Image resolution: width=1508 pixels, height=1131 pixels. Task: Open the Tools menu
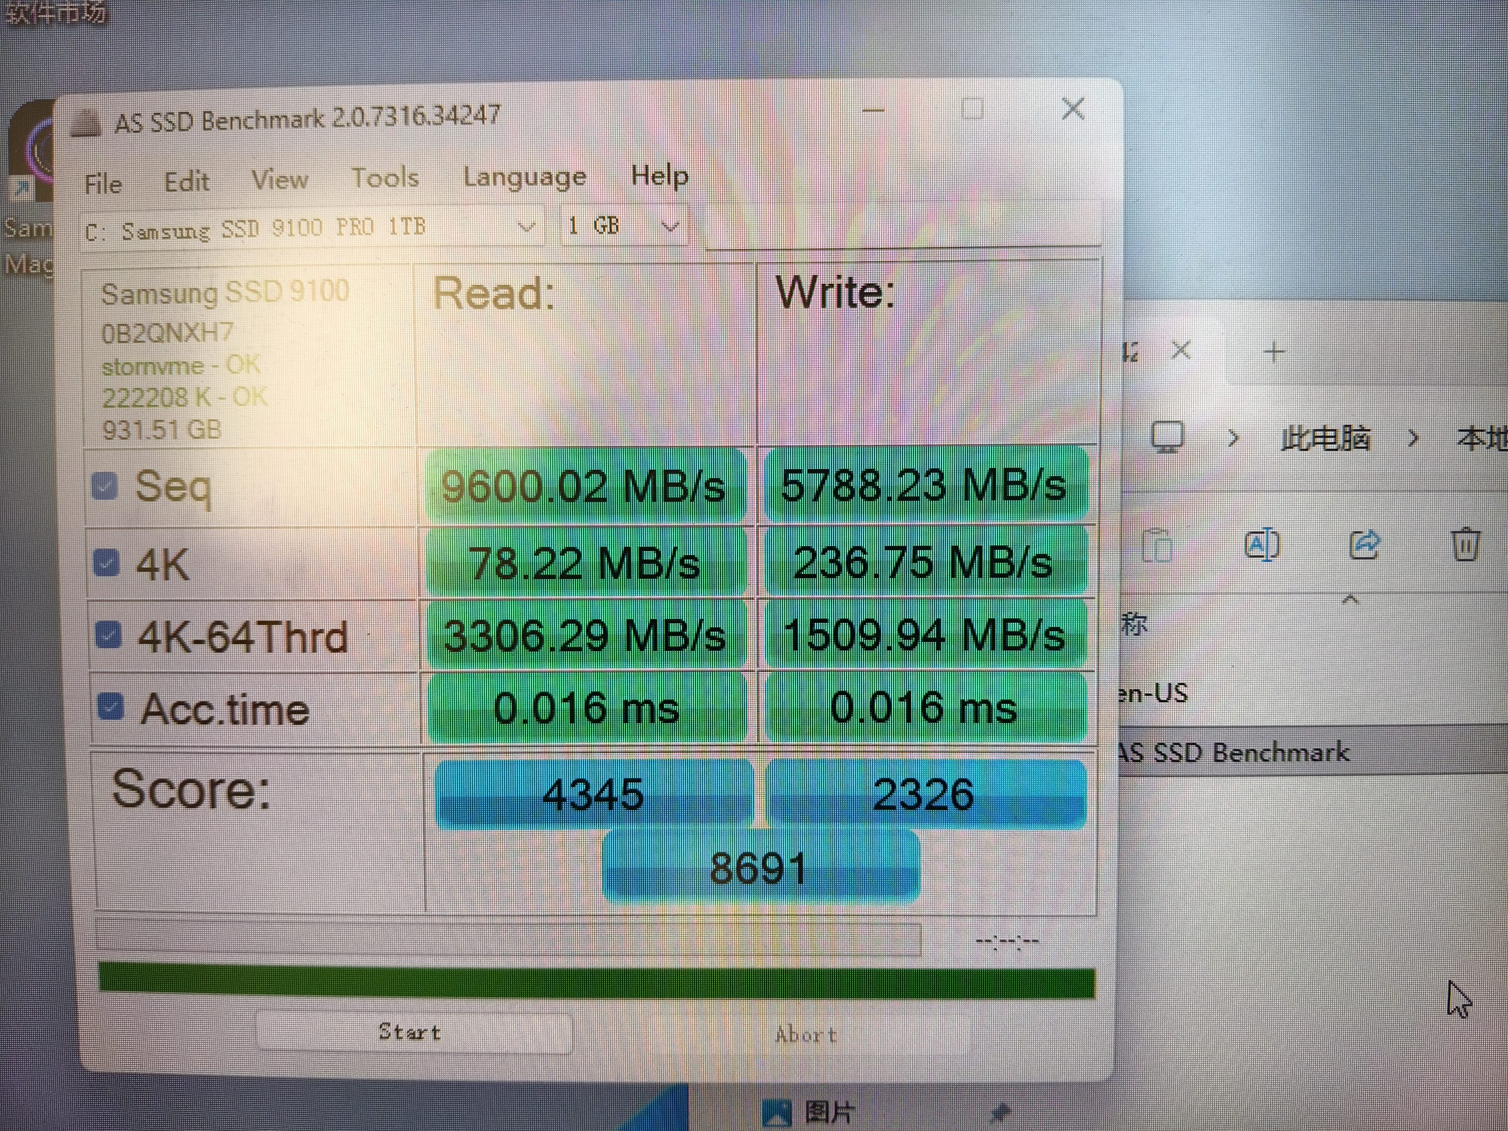tap(384, 178)
